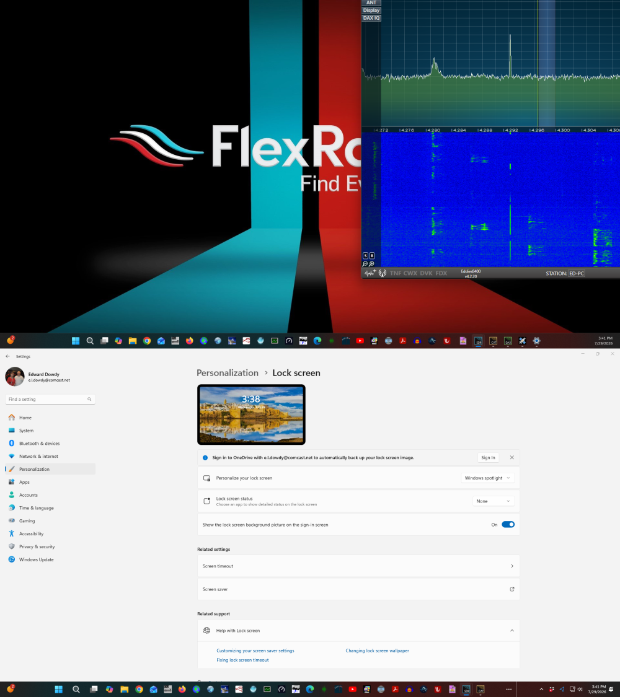Click the satellite icon on the taskbar
Viewport: 620px width, 697px height.
click(x=522, y=341)
